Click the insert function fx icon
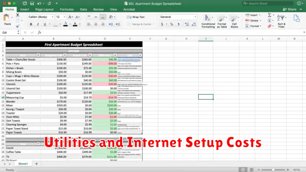The width and height of the screenshot is (306, 172). tap(39, 32)
